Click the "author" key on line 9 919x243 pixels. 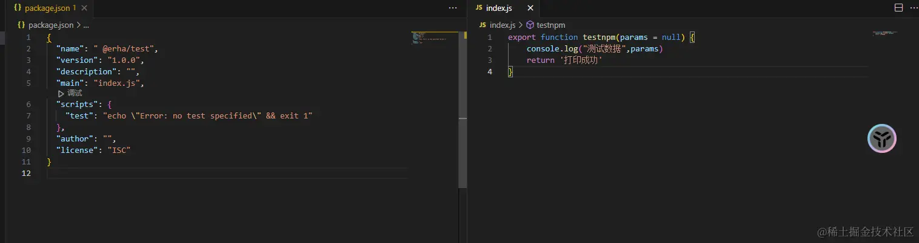click(x=75, y=138)
